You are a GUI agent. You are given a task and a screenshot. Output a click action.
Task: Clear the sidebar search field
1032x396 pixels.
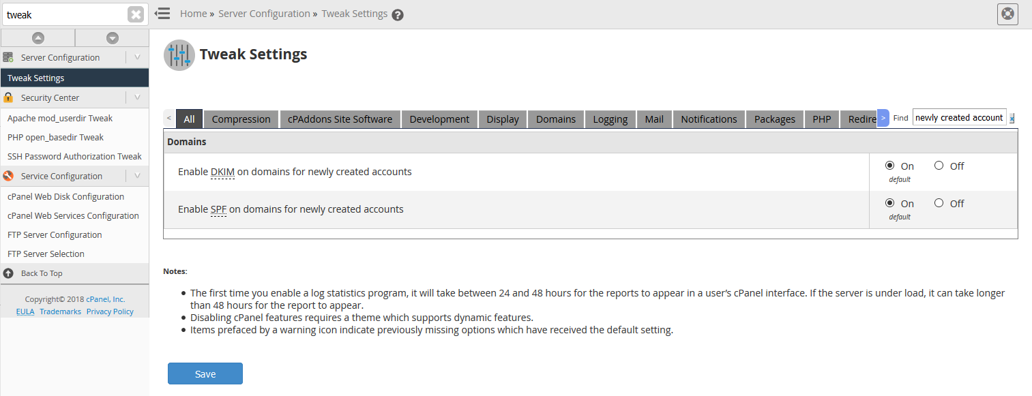click(136, 14)
